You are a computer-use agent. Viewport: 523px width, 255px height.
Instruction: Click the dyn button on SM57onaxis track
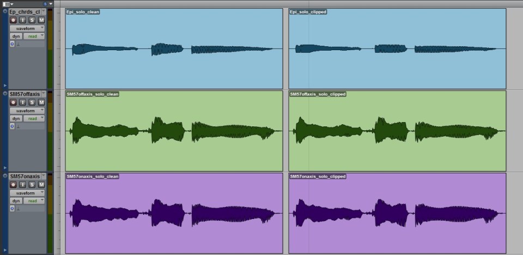pos(16,201)
